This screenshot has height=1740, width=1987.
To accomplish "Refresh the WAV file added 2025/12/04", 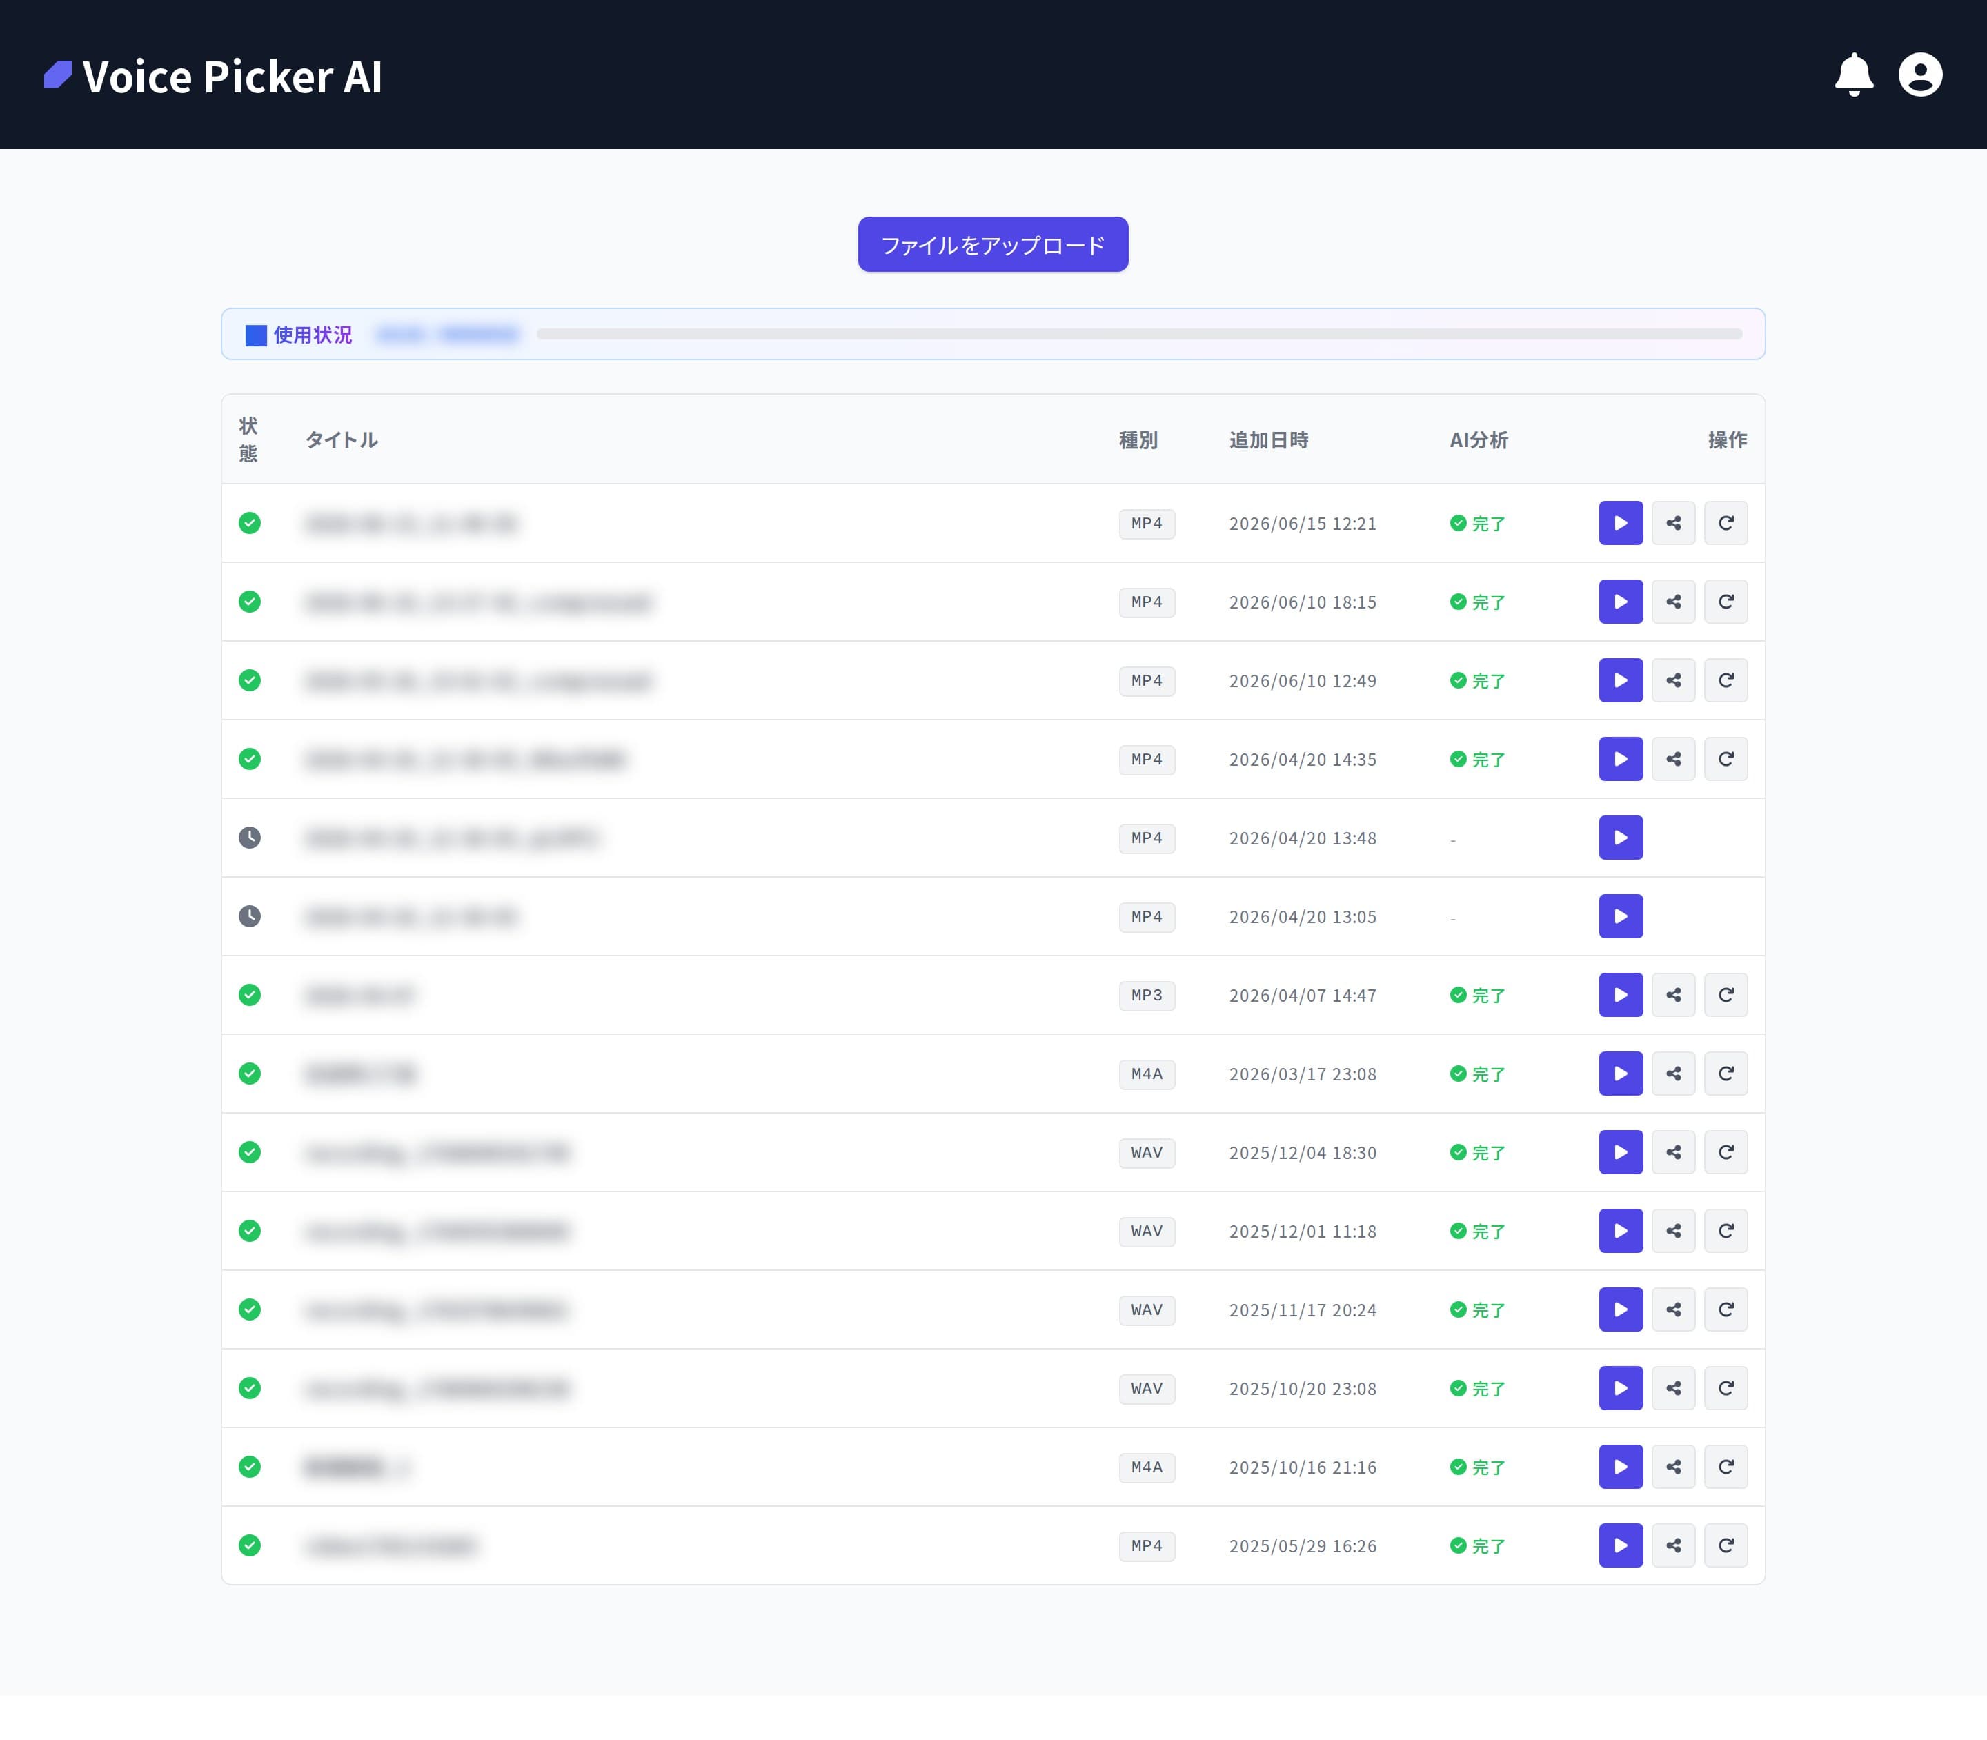I will pos(1726,1153).
